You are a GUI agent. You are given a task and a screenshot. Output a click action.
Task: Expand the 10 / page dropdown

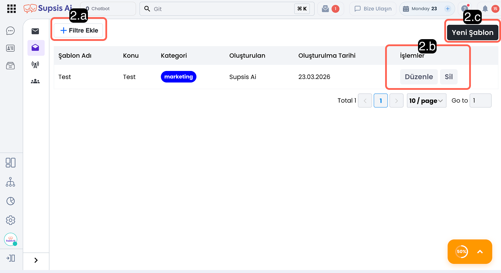coord(426,101)
